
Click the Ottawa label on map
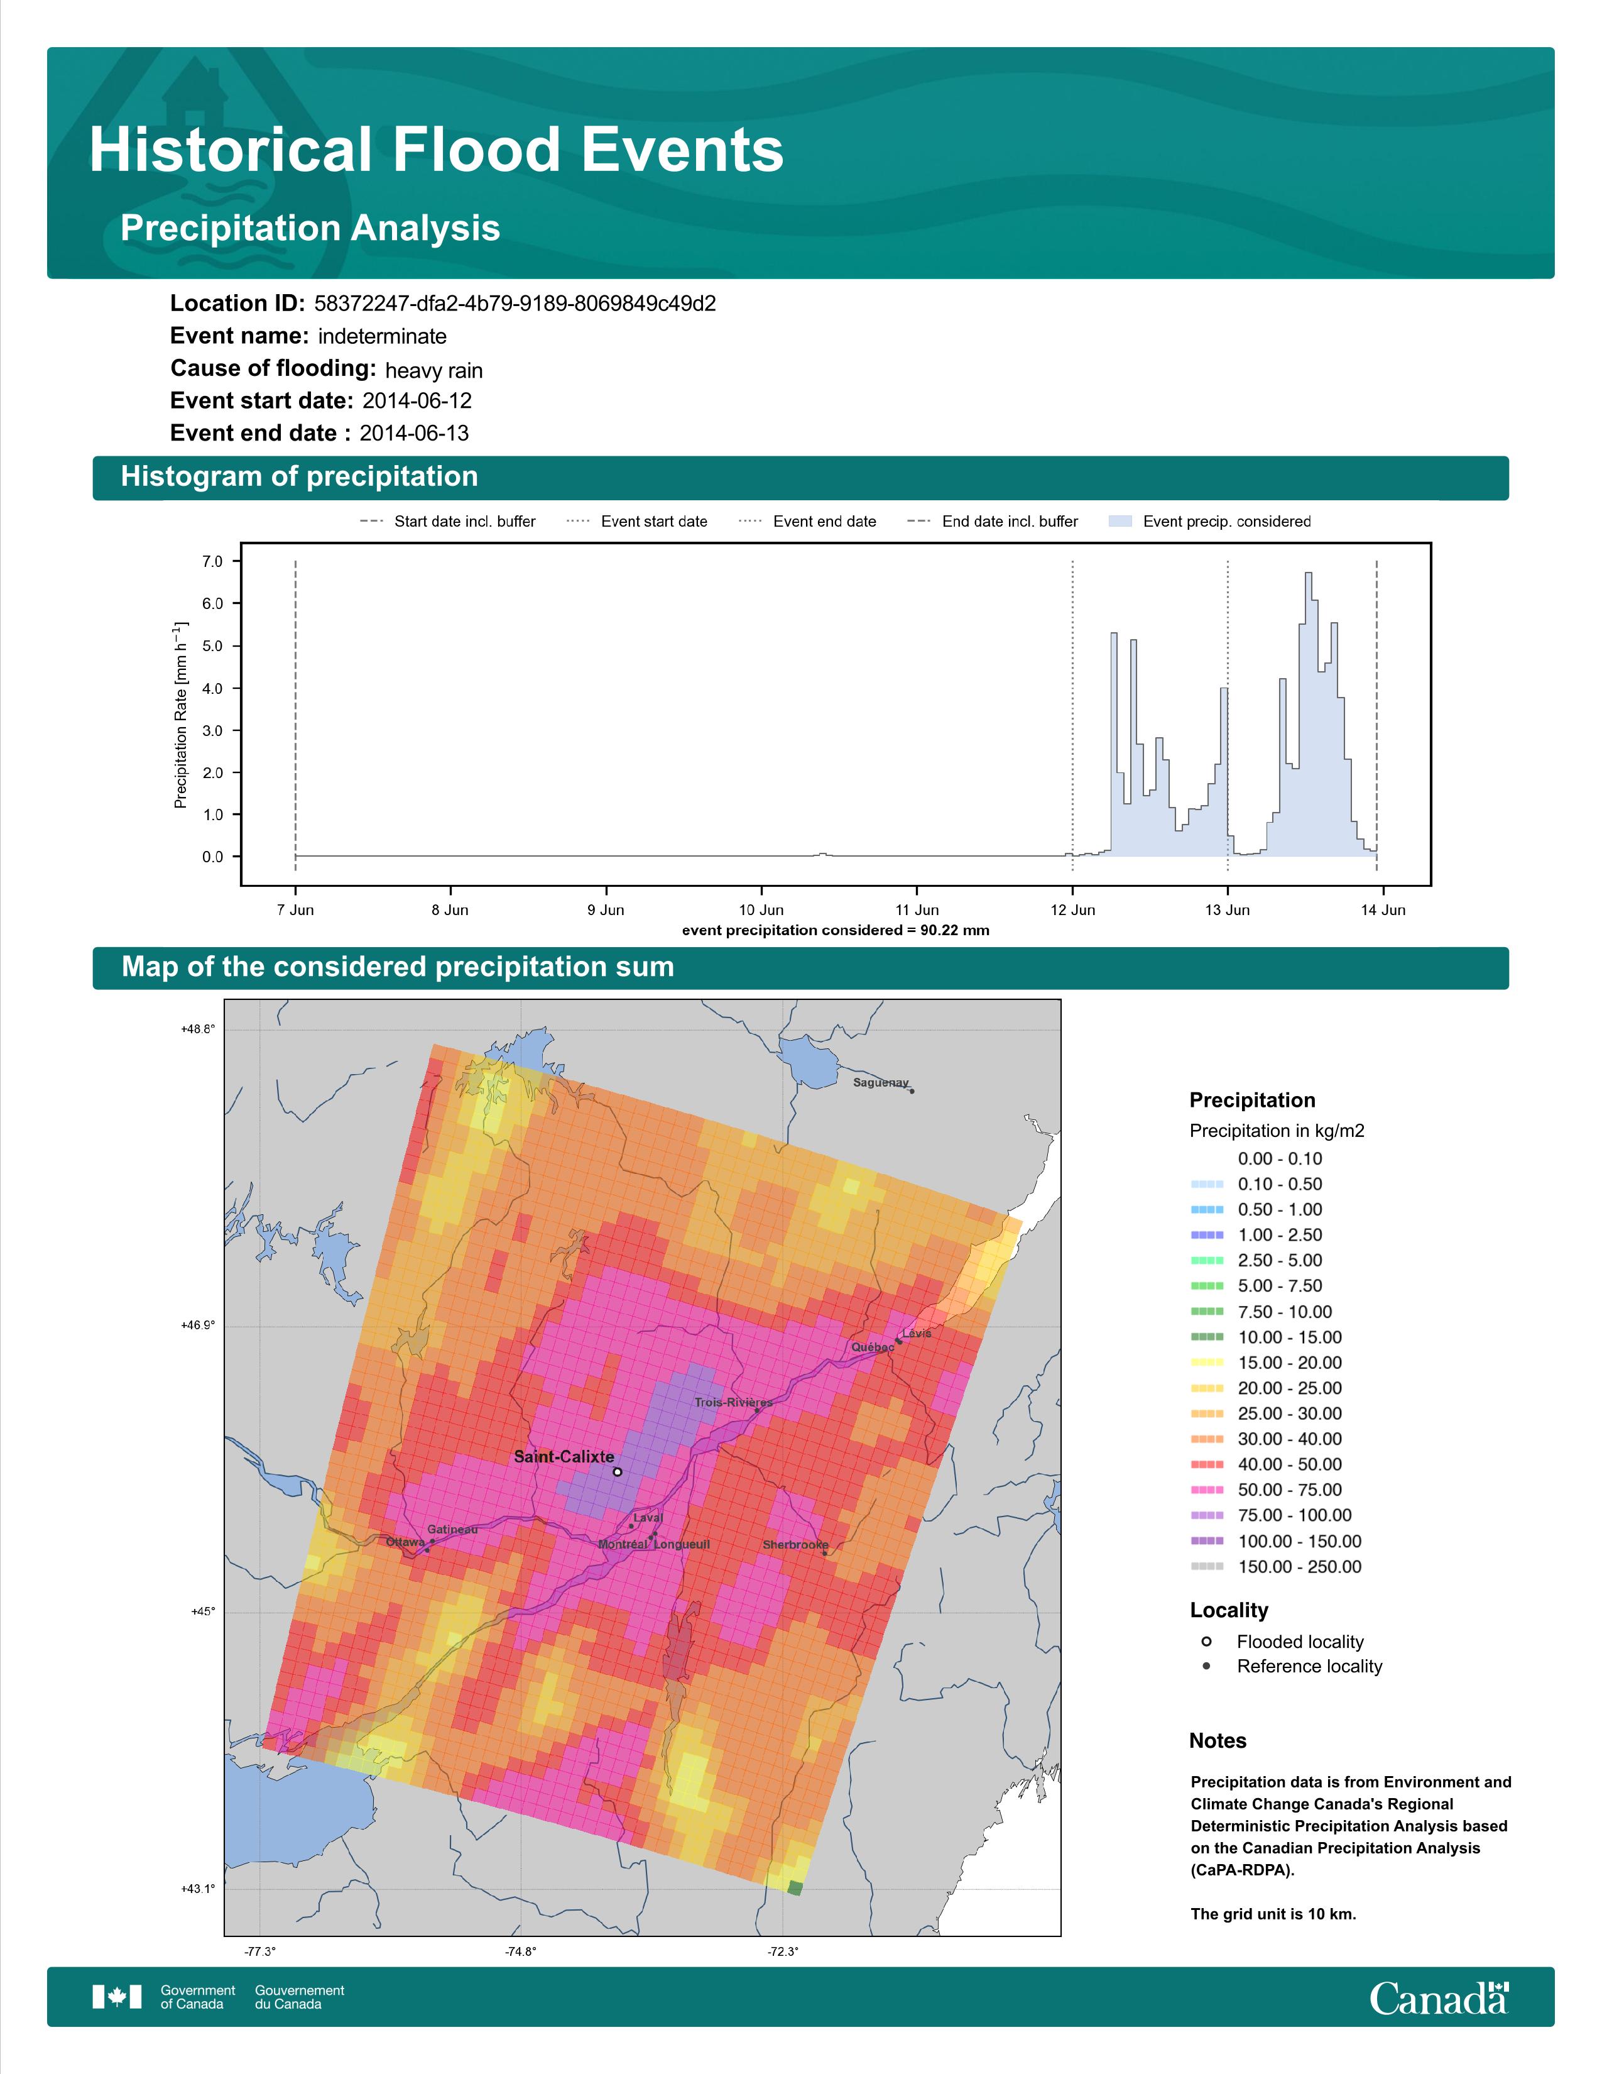(405, 1542)
